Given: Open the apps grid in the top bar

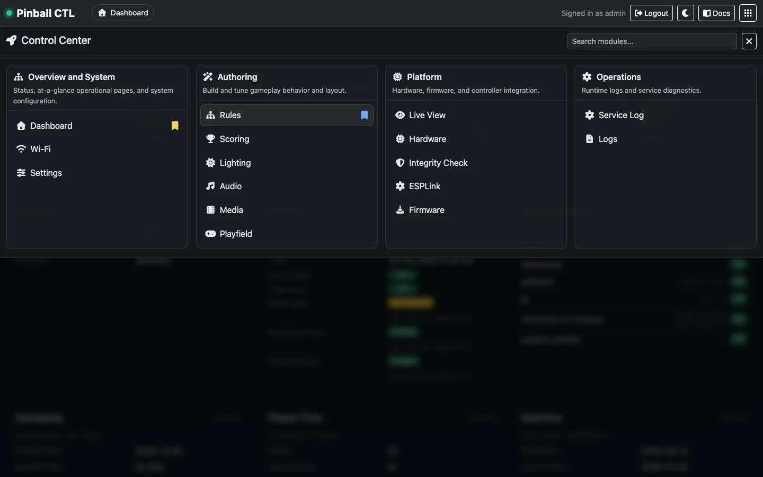Looking at the screenshot, I should coord(748,13).
